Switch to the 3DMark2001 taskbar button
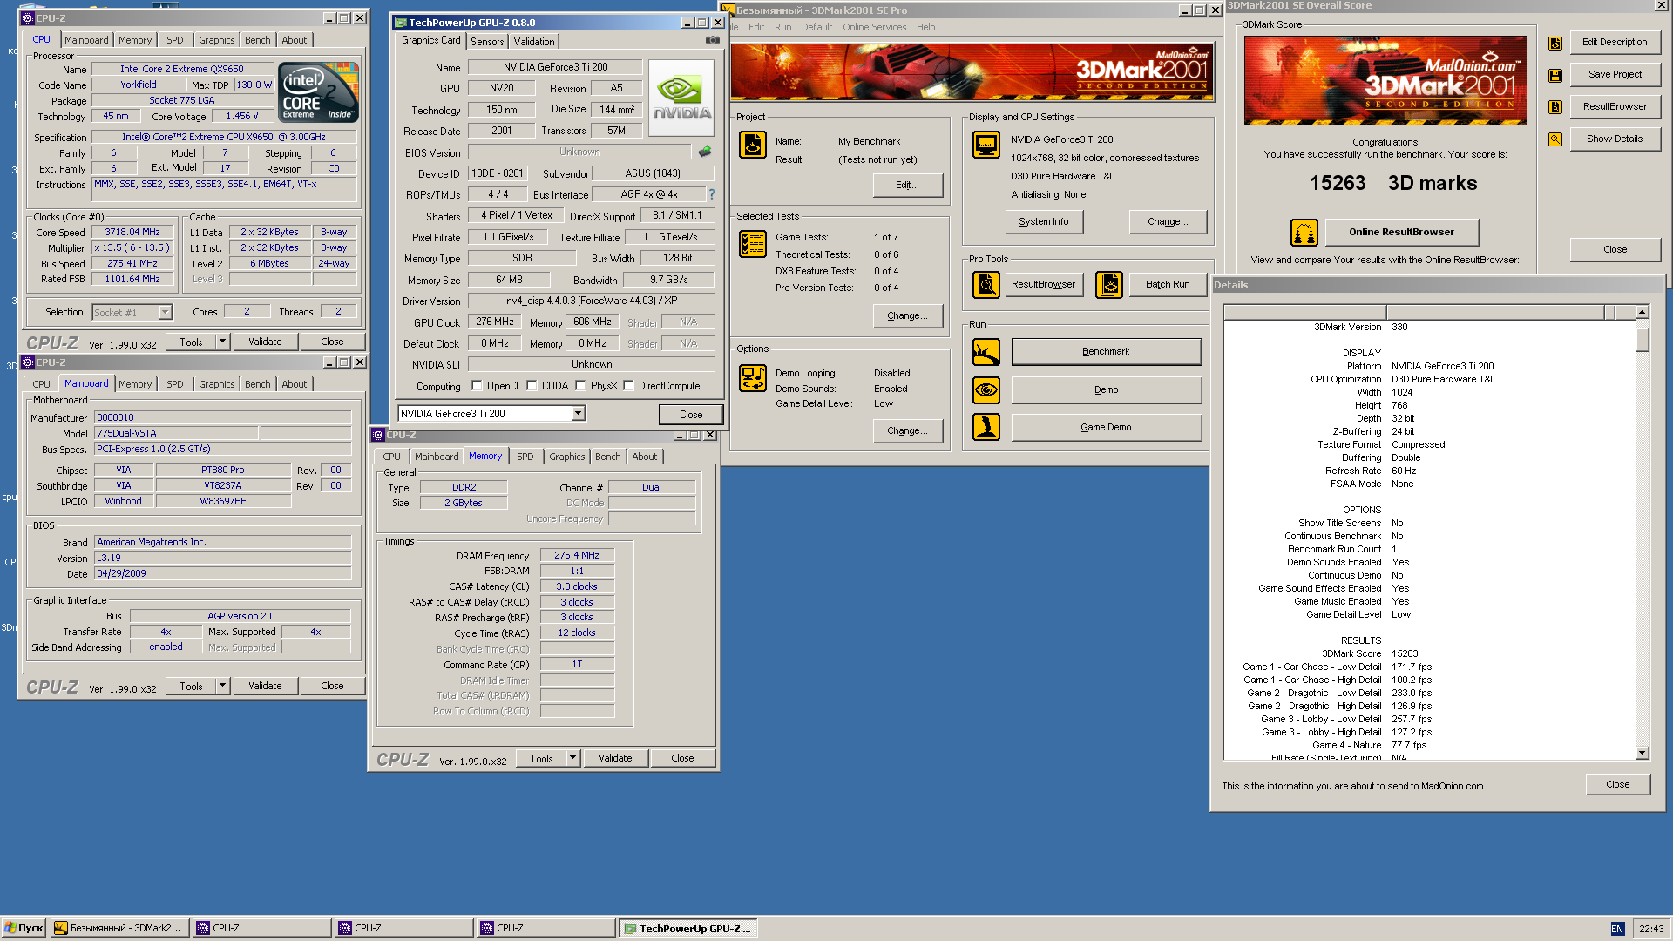The image size is (1673, 941). point(119,928)
